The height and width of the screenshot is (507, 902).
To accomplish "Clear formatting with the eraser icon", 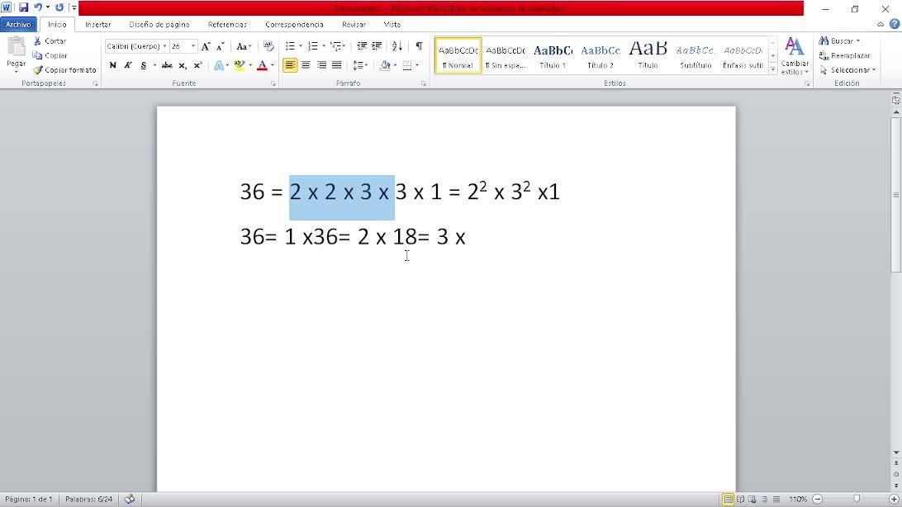I will pos(268,46).
